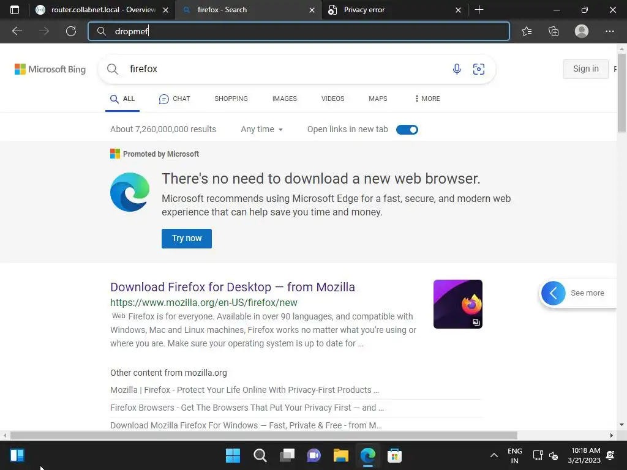Click the horizontal scrollbar thumb

click(264, 435)
